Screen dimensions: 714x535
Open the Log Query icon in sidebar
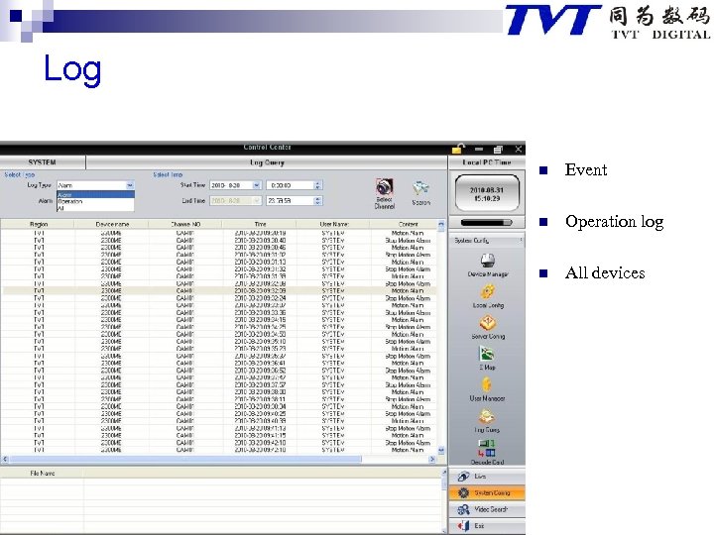click(487, 416)
